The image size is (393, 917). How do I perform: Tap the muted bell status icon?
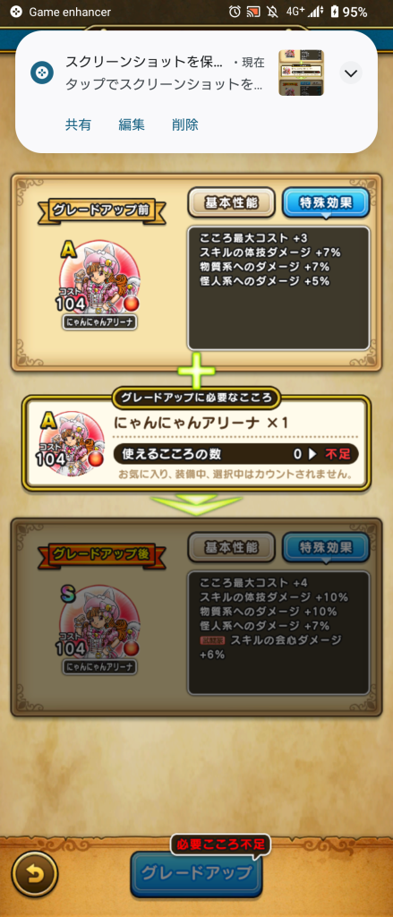click(x=272, y=12)
